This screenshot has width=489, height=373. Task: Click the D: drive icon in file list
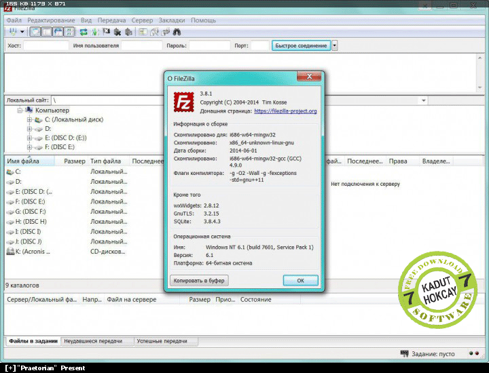tap(10, 182)
